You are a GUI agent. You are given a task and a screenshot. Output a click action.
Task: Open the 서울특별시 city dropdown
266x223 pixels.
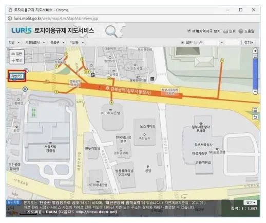(35, 42)
